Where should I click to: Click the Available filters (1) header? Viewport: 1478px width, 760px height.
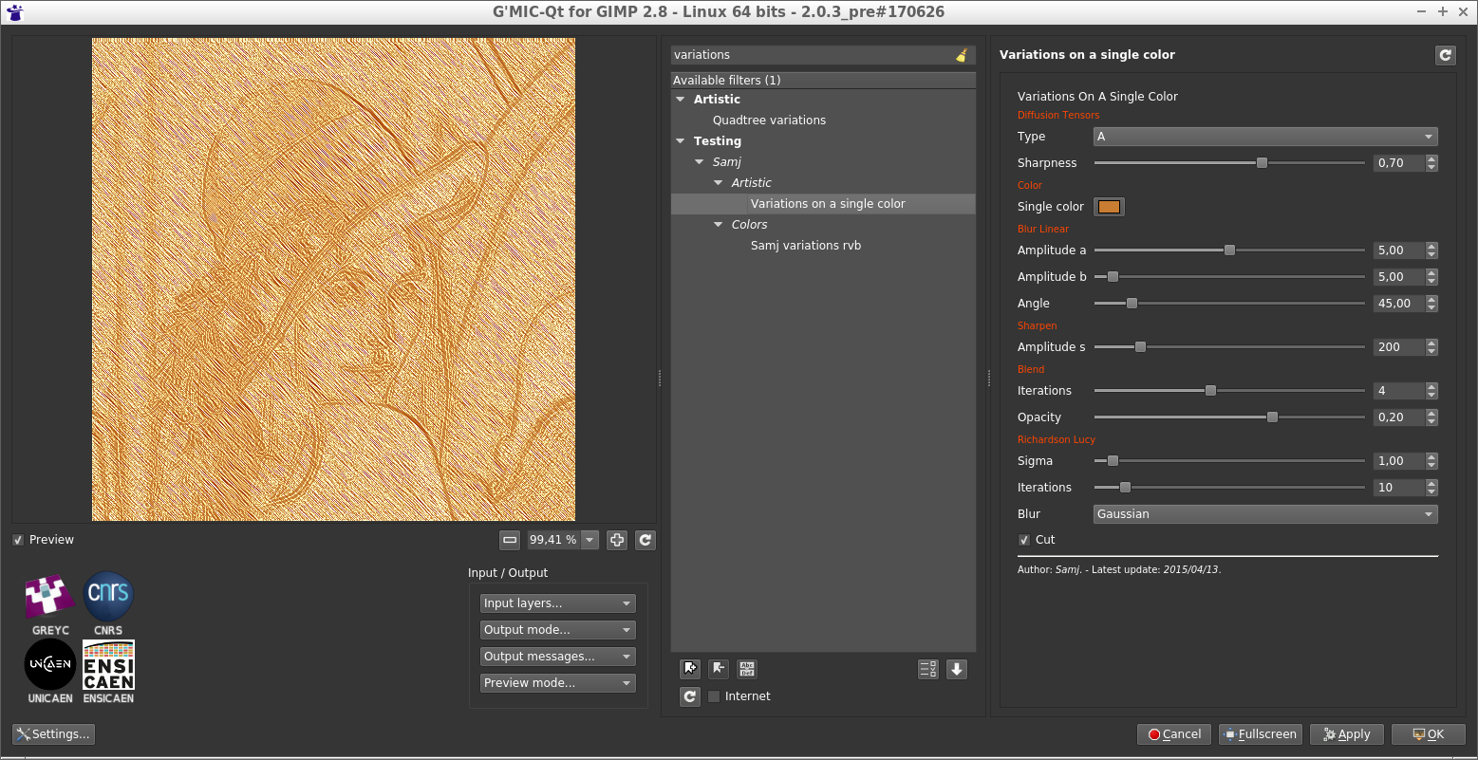coord(823,81)
